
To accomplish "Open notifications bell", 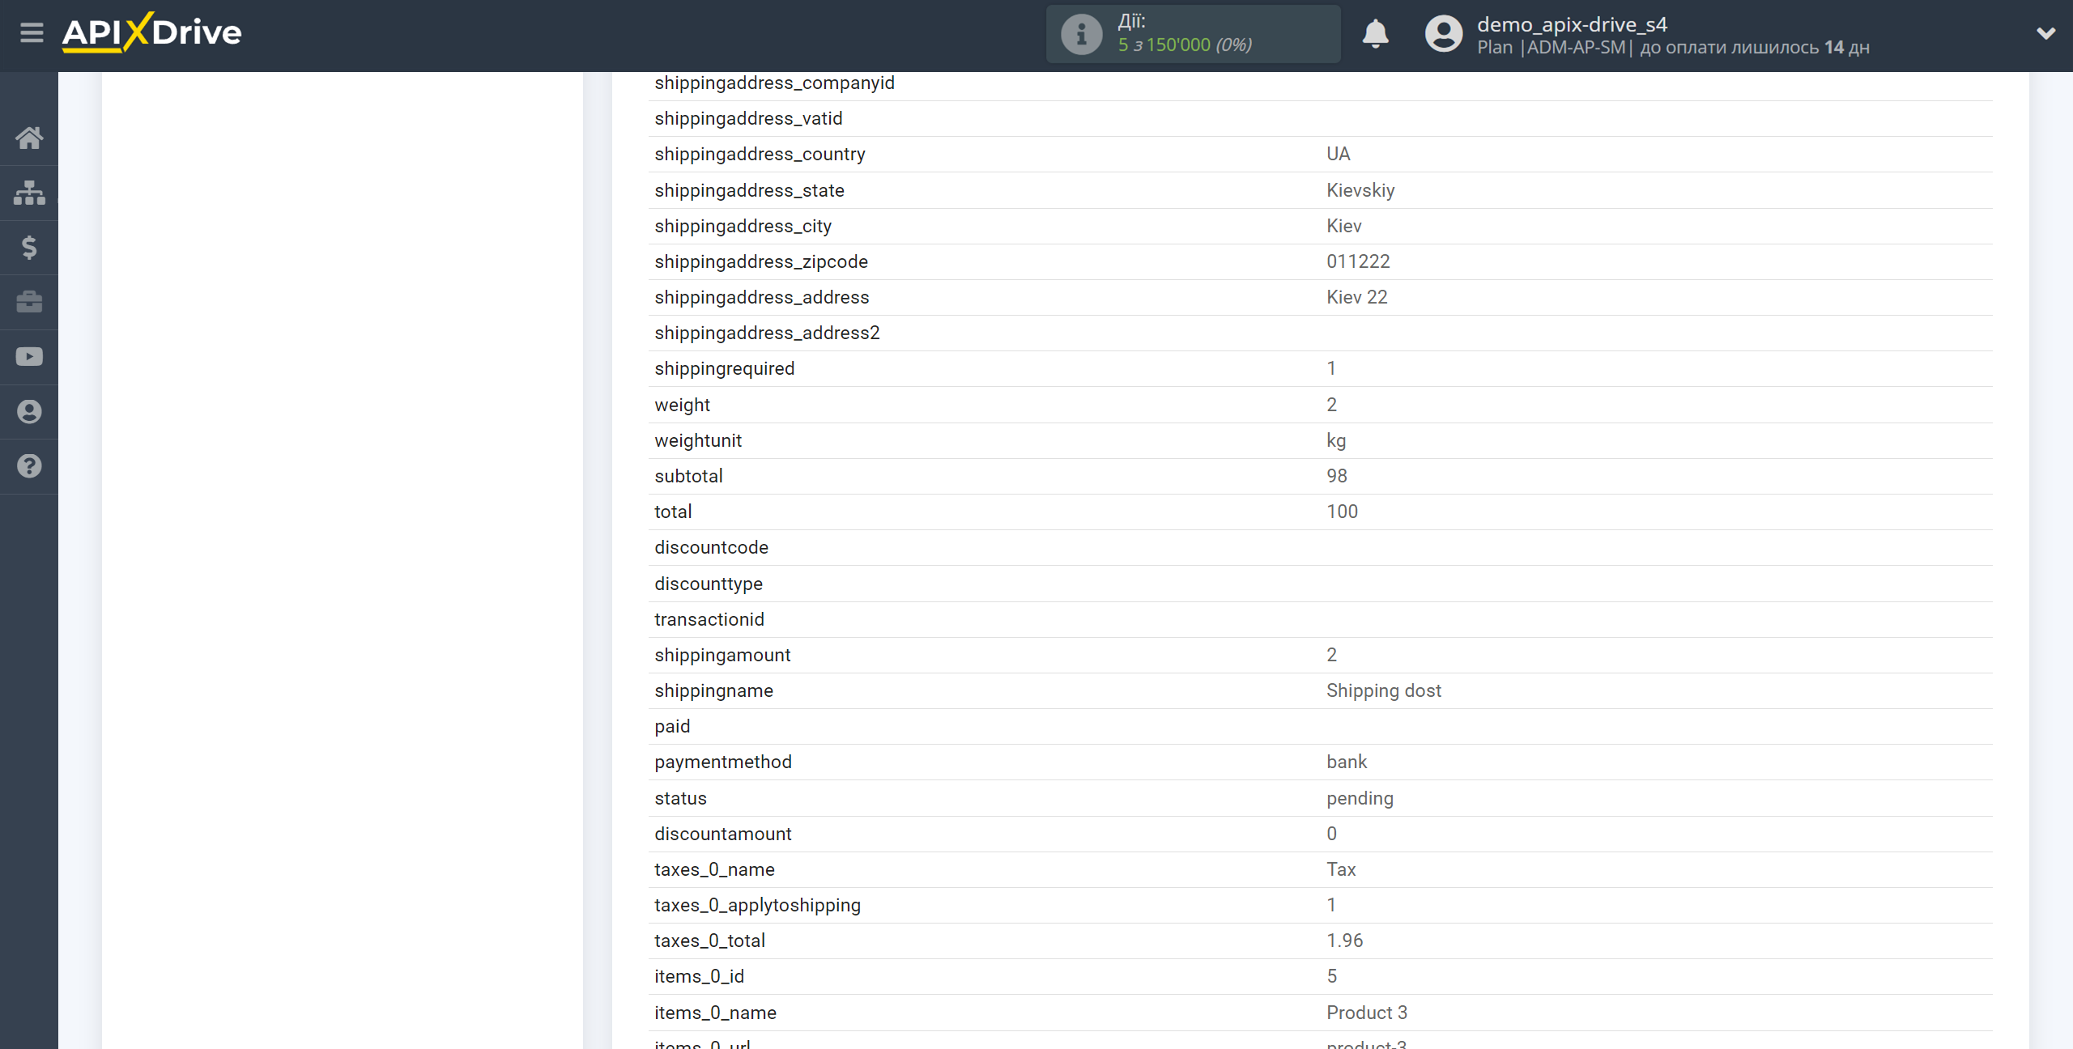I will pos(1375,34).
